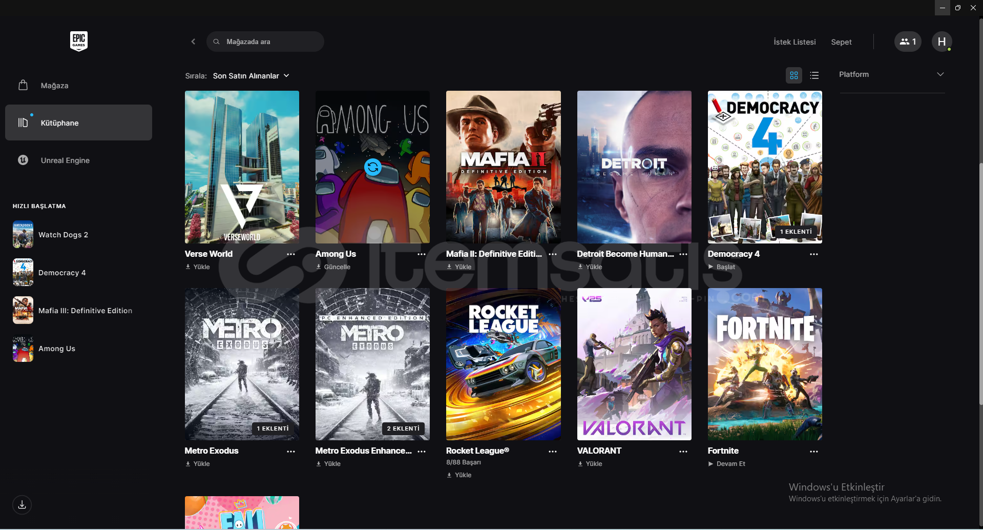The image size is (983, 530).
Task: Open Fortnite options menu
Action: (814, 452)
